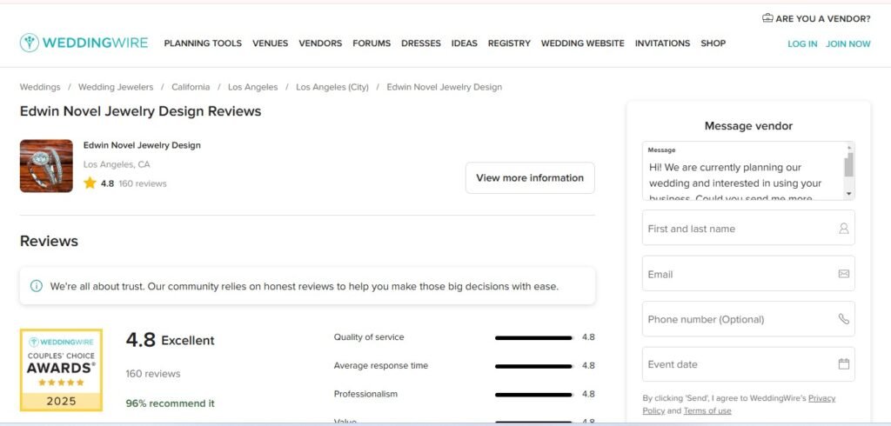Click the info icon in trust banner
Image resolution: width=891 pixels, height=426 pixels.
(37, 286)
